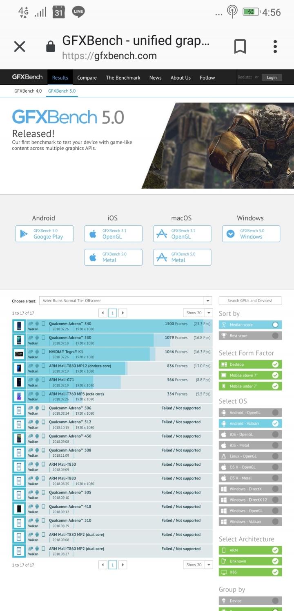This screenshot has height=611, width=294.
Task: Open the Qualcomm Adreno 540 device thumbnail
Action: click(19, 326)
